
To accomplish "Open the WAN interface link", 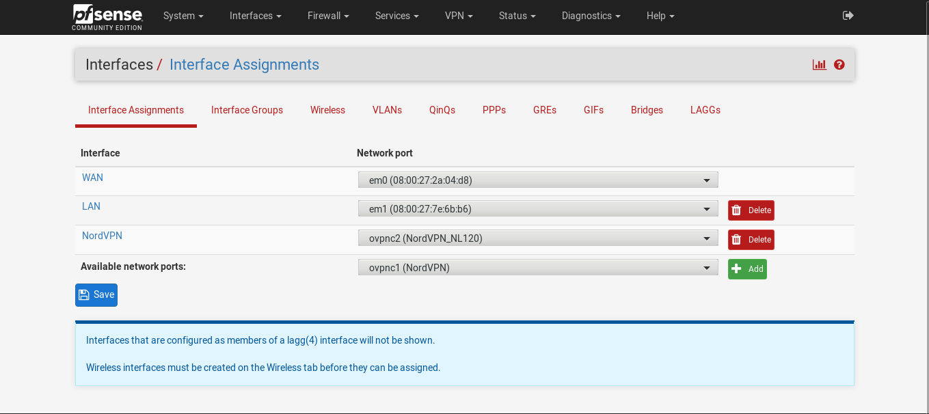I will click(x=92, y=178).
